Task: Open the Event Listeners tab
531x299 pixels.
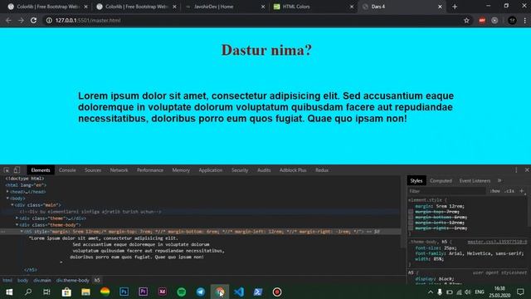Action: (475, 181)
